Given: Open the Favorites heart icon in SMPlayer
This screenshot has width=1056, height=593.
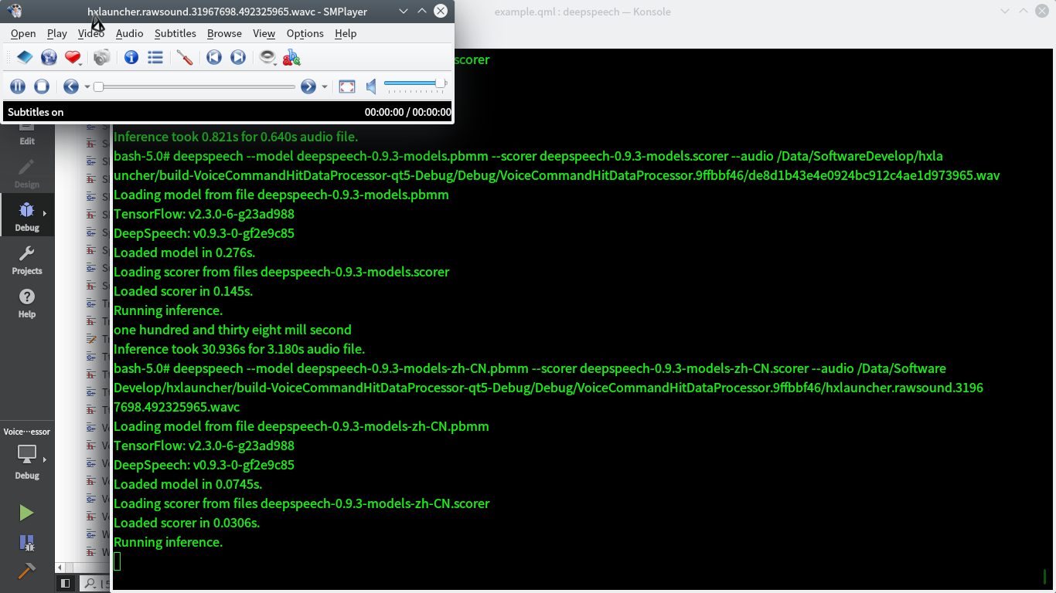Looking at the screenshot, I should (72, 57).
